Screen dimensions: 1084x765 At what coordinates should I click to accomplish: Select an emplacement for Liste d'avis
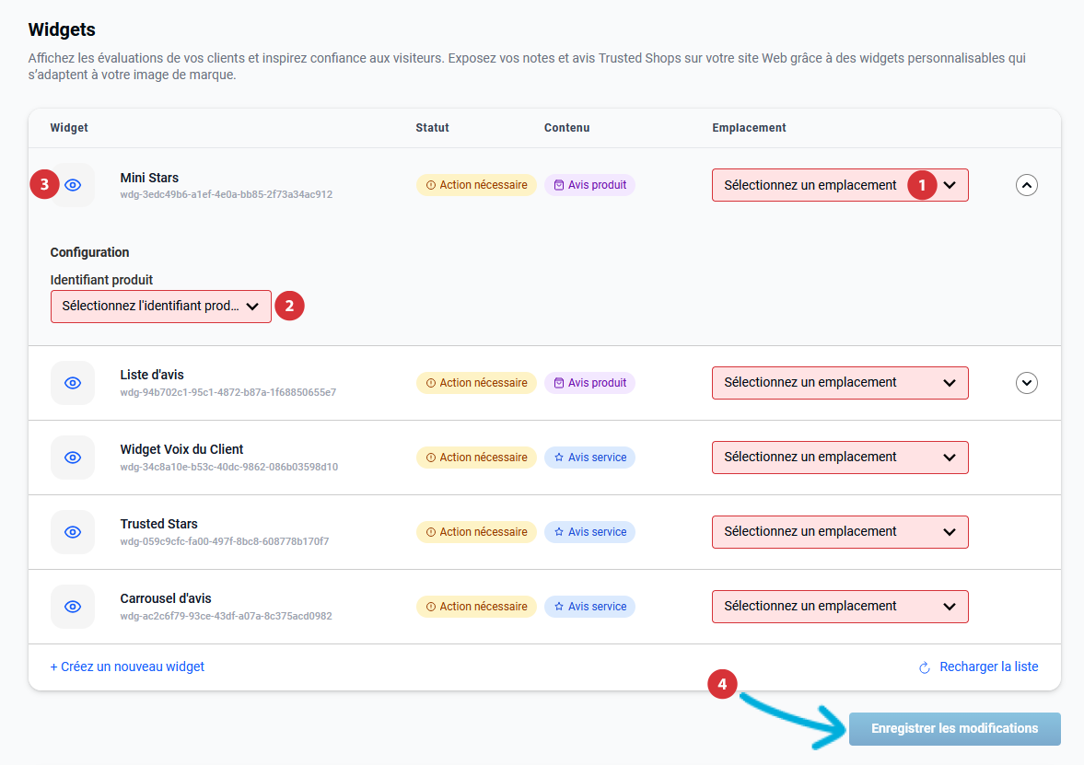pyautogui.click(x=839, y=383)
